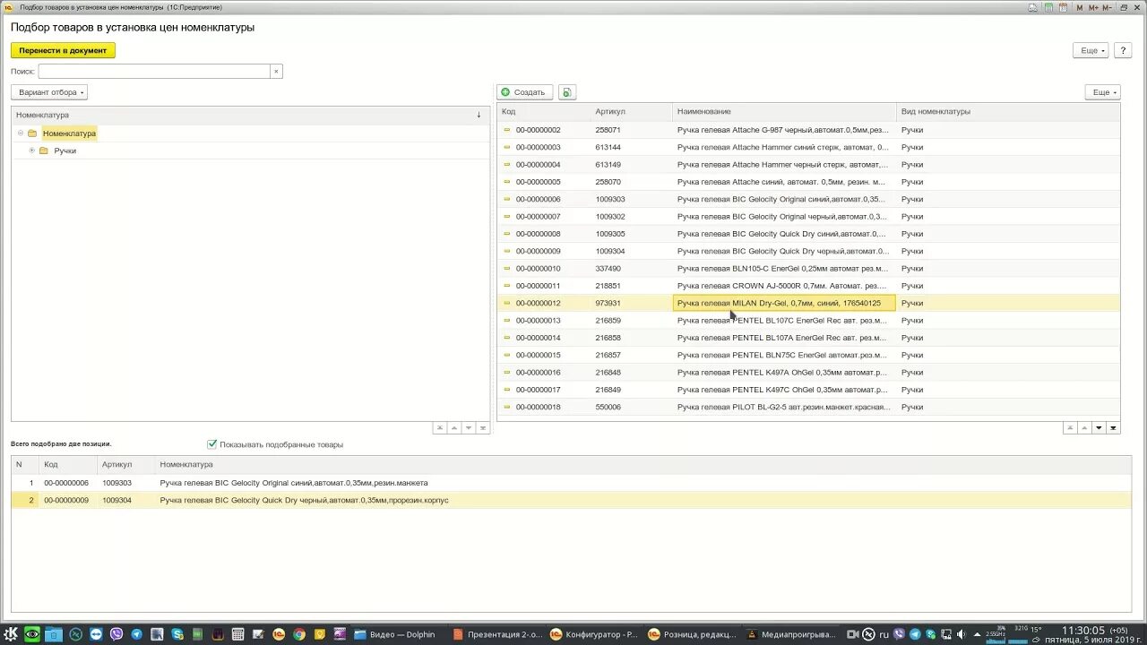Image resolution: width=1147 pixels, height=645 pixels.
Task: Select 'CROWN AJ-5000R 0,7мм' product
Action: (x=808, y=286)
